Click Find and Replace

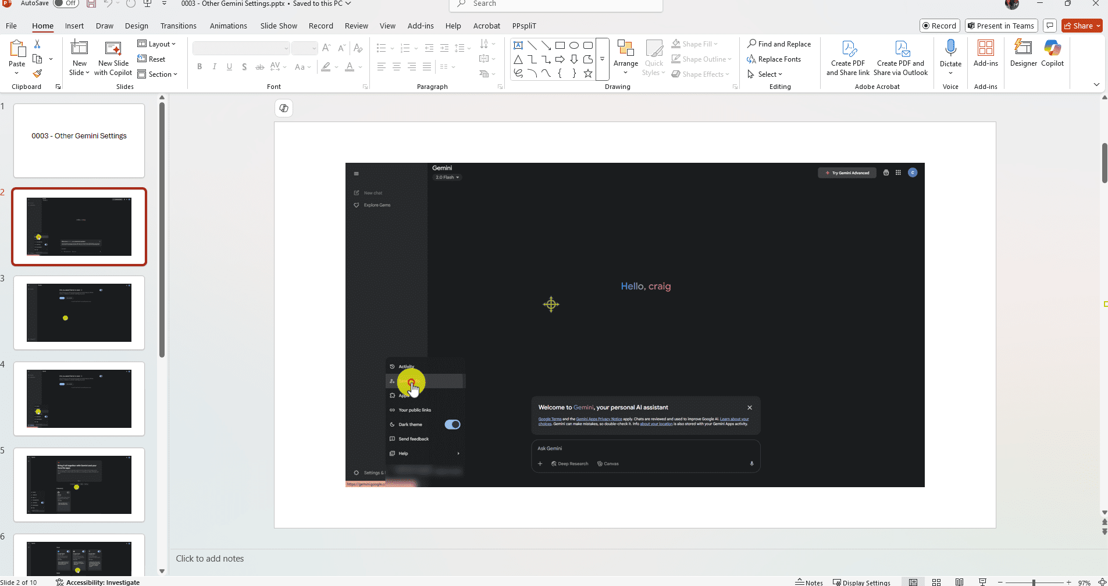click(779, 44)
